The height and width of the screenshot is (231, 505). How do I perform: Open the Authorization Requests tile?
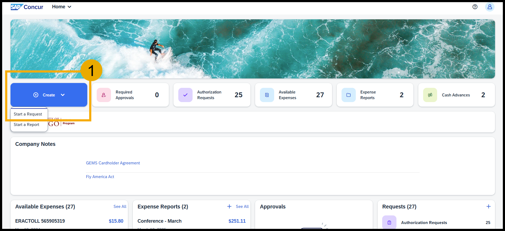pos(212,95)
